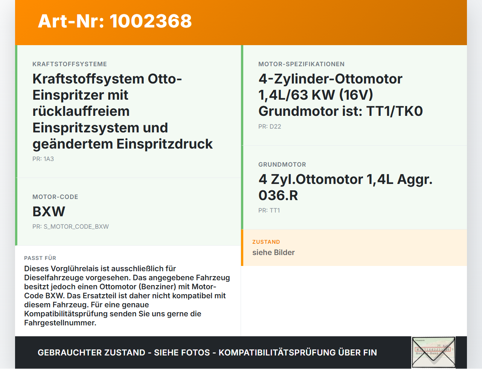This screenshot has width=482, height=369.
Task: Click the 'MOTOR-SPEZIFIKATIONEN' section label
Action: pyautogui.click(x=301, y=64)
